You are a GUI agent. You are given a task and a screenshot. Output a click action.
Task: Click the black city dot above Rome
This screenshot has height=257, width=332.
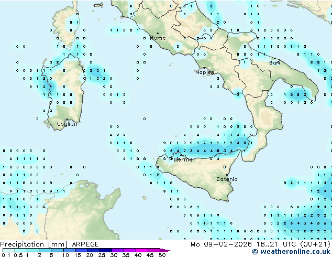(158, 33)
